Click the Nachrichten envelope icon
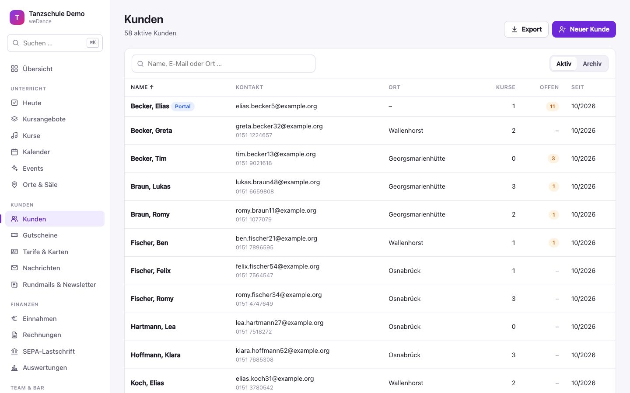The width and height of the screenshot is (630, 393). click(14, 268)
